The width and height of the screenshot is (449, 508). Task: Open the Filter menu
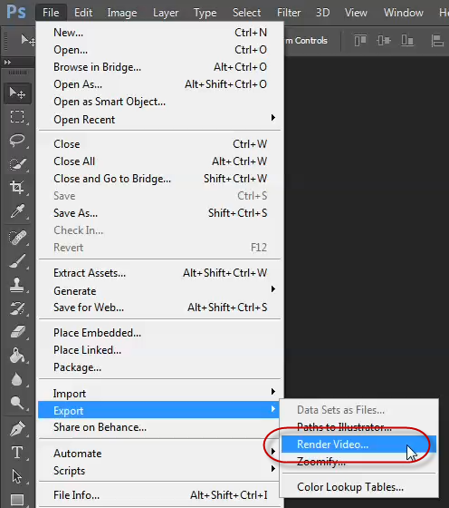[289, 13]
